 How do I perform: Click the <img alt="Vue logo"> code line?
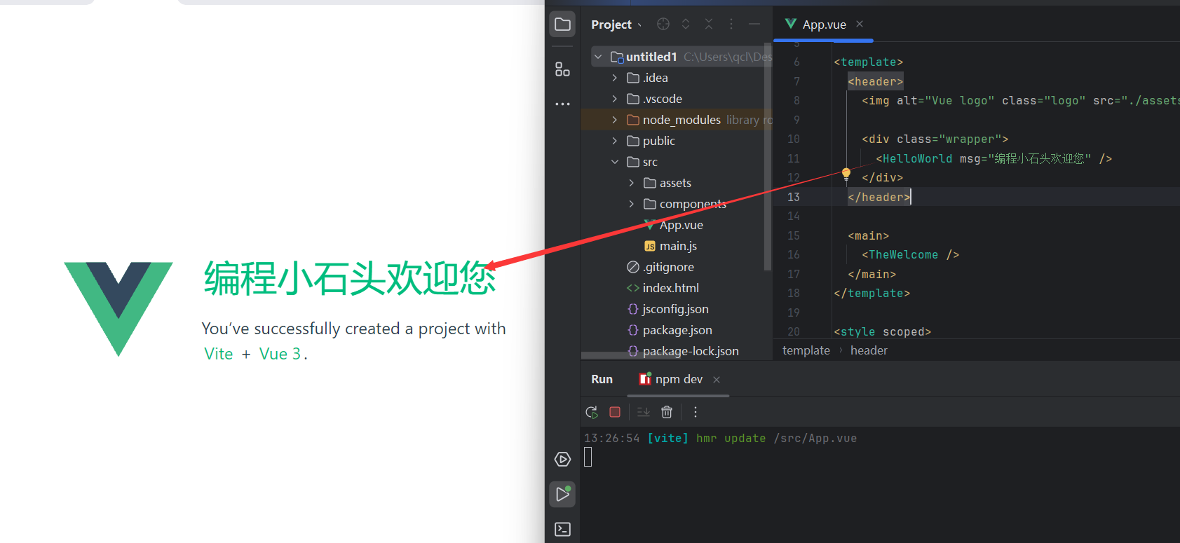click(x=1020, y=101)
